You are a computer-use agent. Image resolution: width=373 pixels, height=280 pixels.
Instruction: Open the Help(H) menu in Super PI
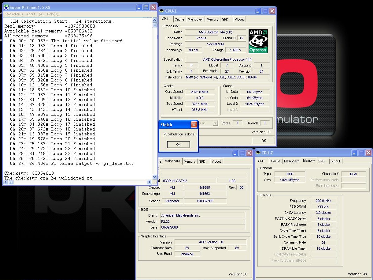[53, 14]
